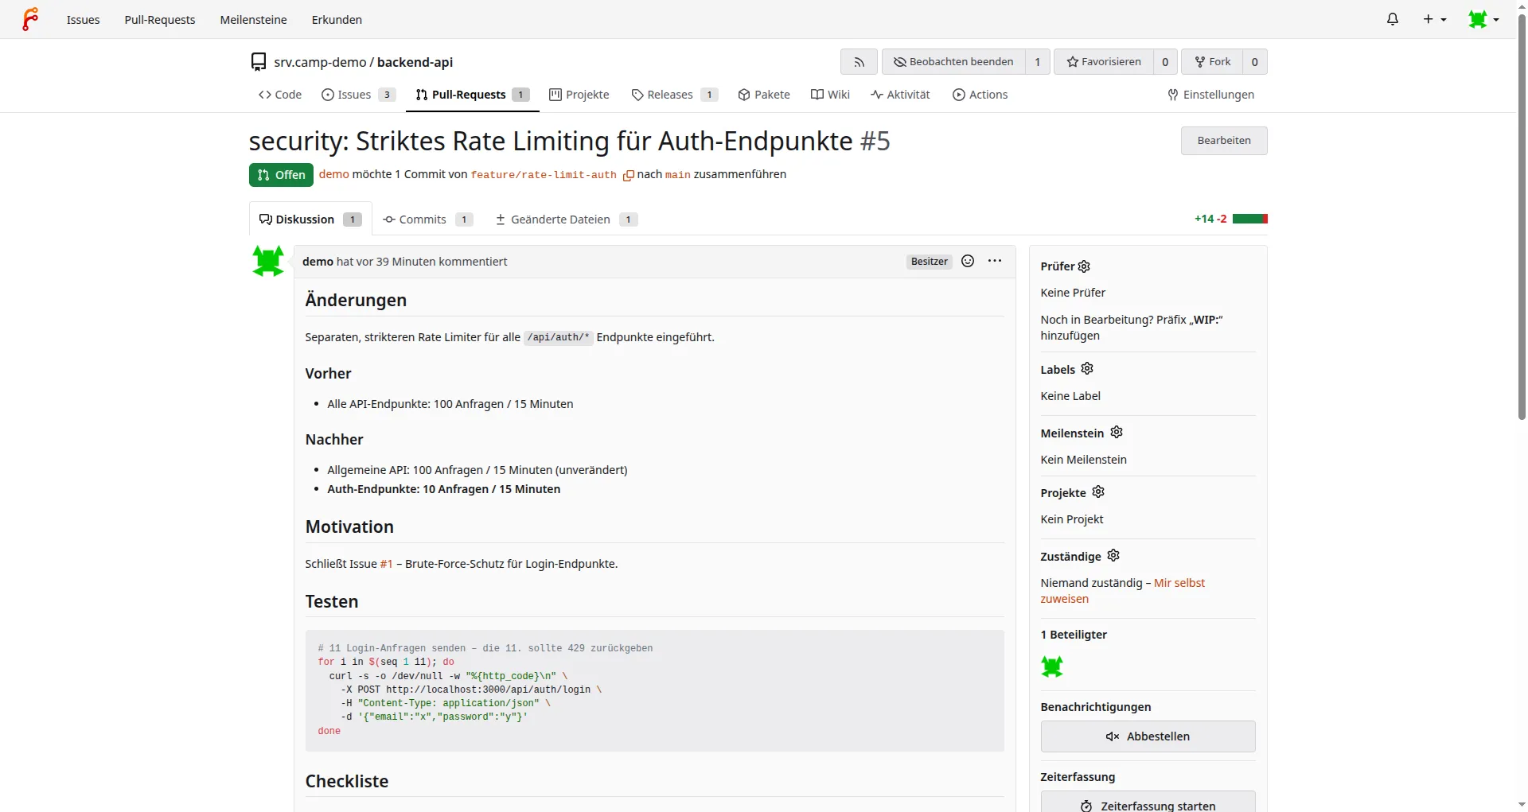Click the Bearbeiten title button

coord(1224,141)
